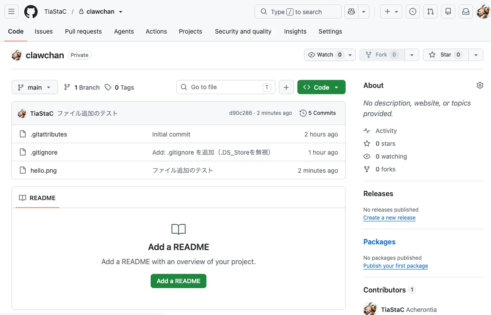Screen dimensions: 491x315
Task: Open the Actions tab
Action: point(156,31)
